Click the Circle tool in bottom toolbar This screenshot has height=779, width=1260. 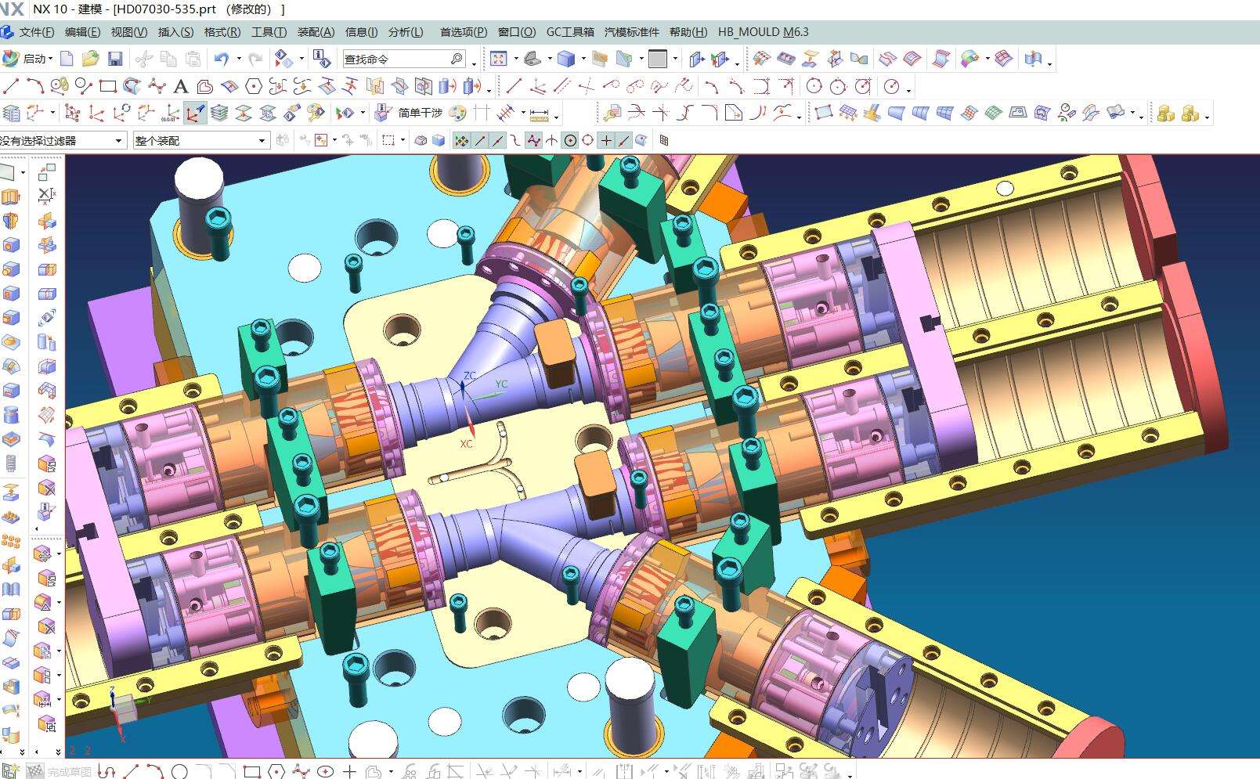click(179, 771)
